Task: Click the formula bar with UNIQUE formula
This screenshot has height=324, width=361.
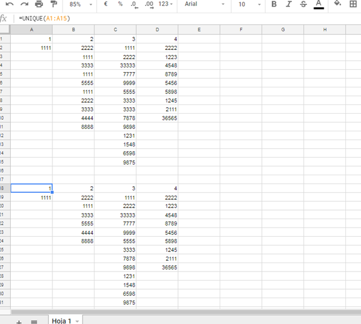Action: pyautogui.click(x=180, y=19)
